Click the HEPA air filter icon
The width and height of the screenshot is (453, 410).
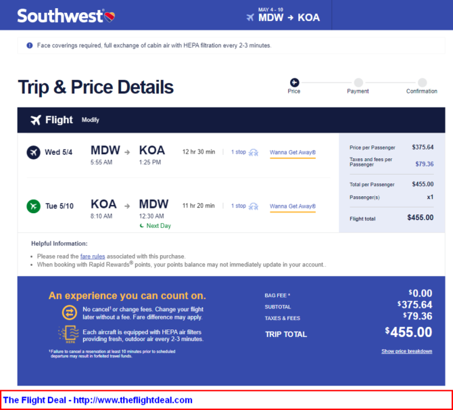[68, 334]
